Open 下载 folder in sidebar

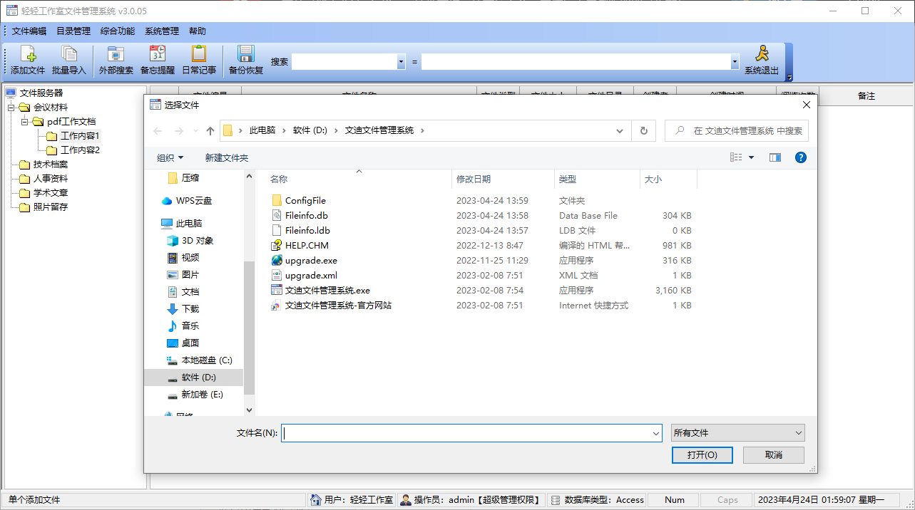coord(183,309)
